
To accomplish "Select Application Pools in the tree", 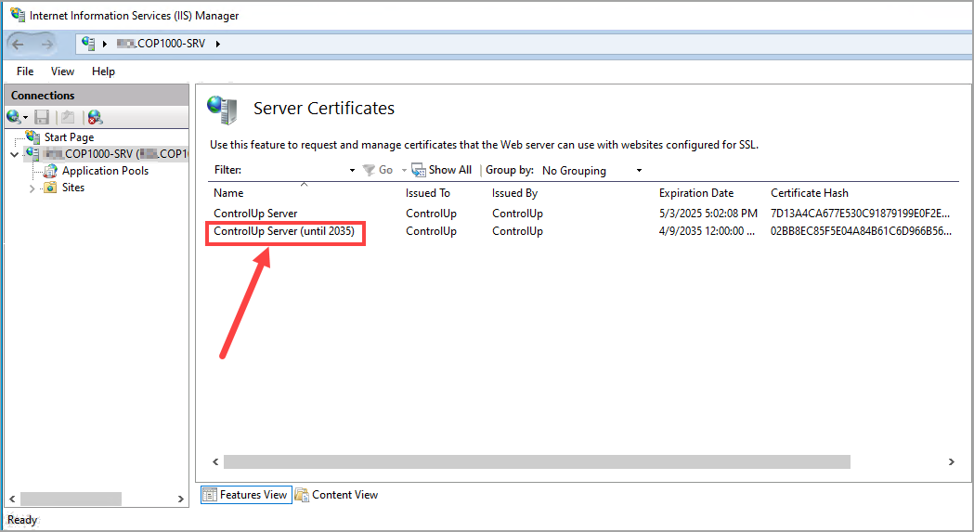I will pyautogui.click(x=105, y=170).
